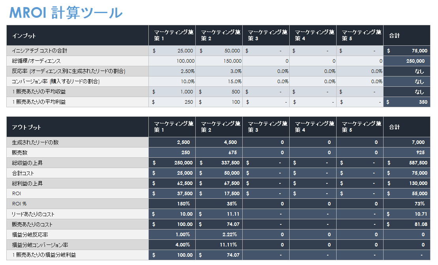Viewport: 438px width, 265px height.
Task: Click イニシアチブ コストの合計 cell for 施策 1
Action: tap(172, 51)
